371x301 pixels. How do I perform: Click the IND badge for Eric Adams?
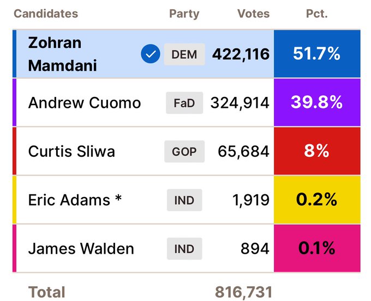click(x=184, y=200)
